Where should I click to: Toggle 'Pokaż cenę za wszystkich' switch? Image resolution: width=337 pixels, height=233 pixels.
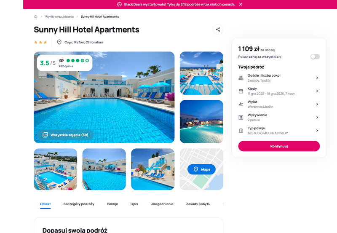(315, 56)
